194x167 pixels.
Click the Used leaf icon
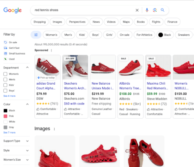5,59
